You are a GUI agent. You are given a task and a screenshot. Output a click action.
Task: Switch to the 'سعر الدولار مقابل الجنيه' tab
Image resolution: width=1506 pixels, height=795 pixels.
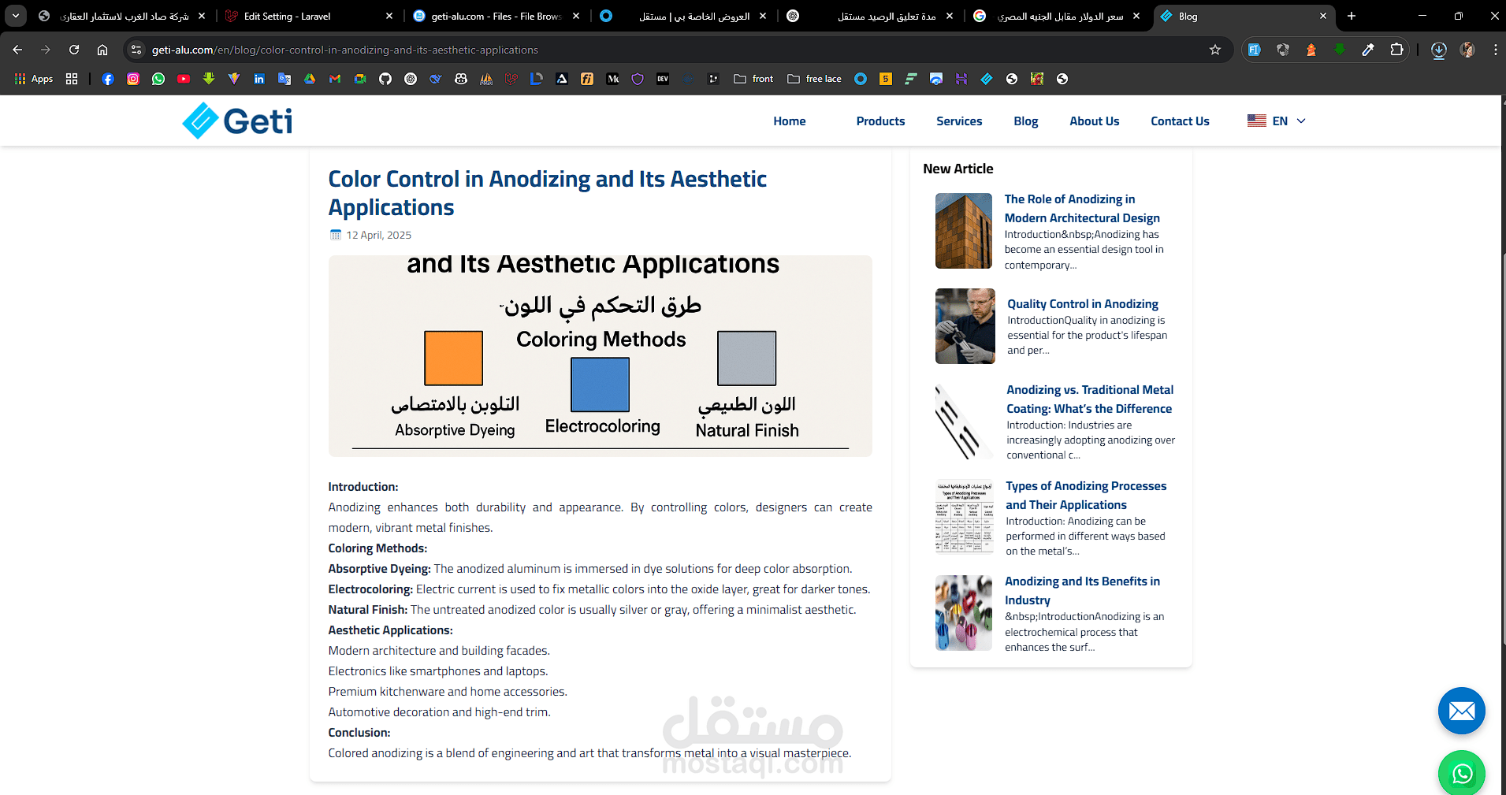coord(1059,16)
